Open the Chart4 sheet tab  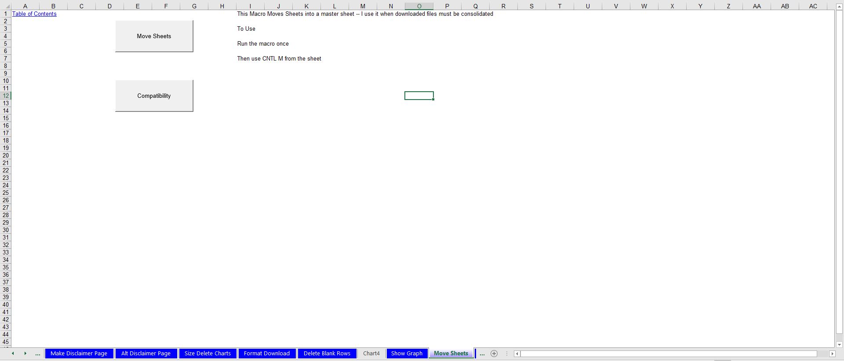[371, 354]
